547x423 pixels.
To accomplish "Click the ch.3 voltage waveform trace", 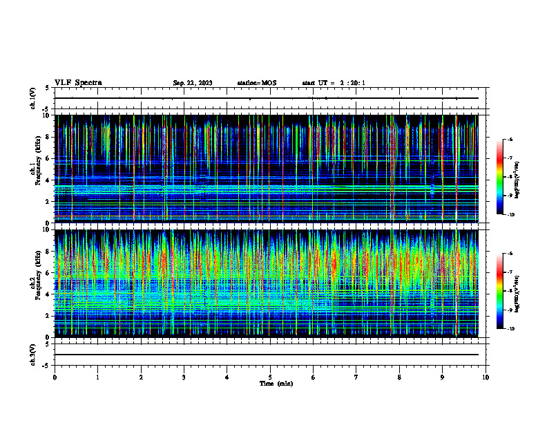I will point(266,355).
